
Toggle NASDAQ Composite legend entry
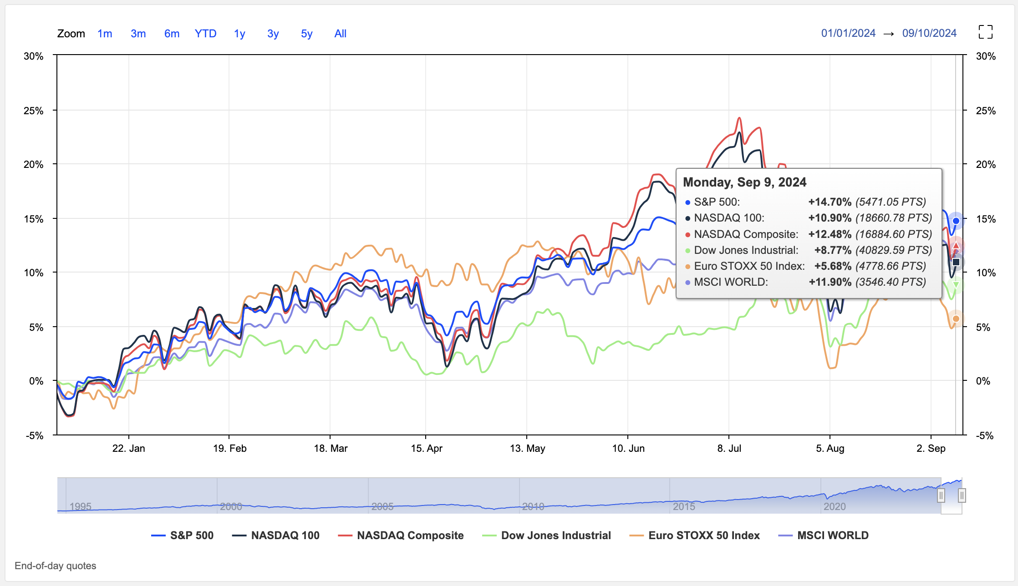pyautogui.click(x=410, y=535)
